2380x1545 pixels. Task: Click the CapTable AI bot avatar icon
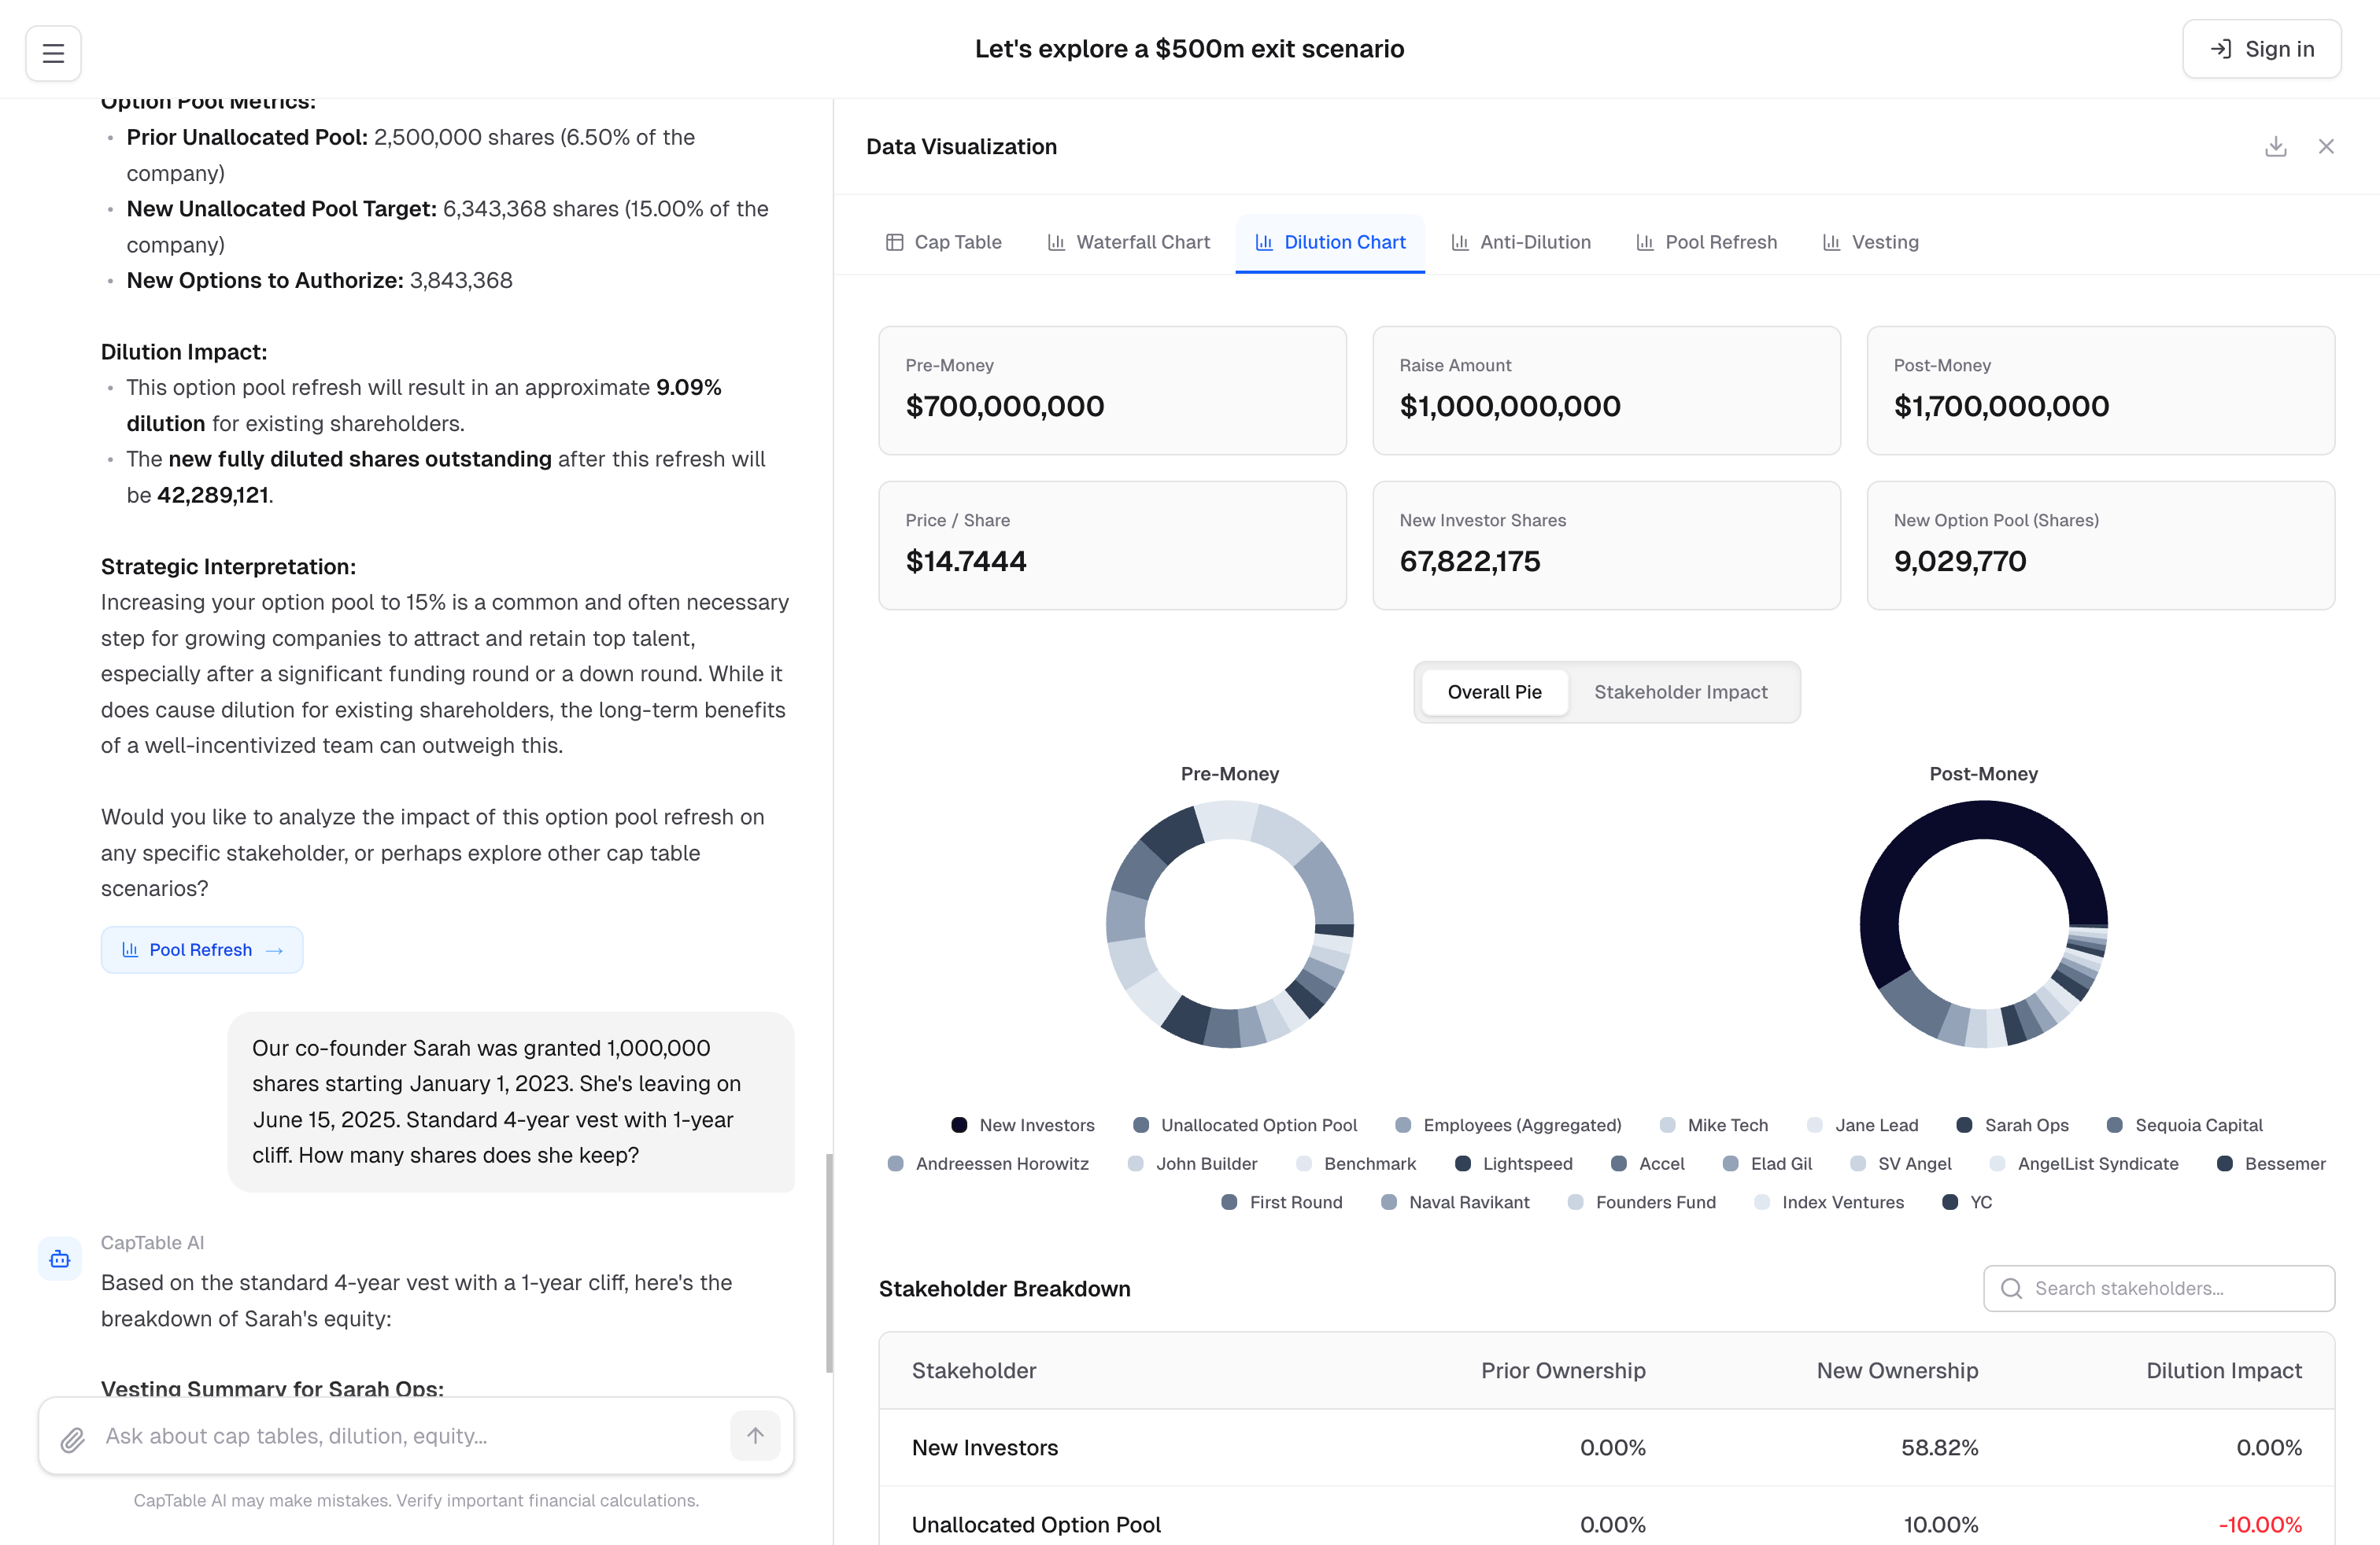point(59,1258)
